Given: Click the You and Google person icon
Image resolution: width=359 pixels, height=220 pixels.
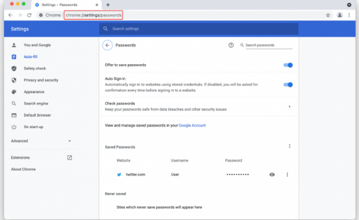Looking at the screenshot, I should (14, 45).
